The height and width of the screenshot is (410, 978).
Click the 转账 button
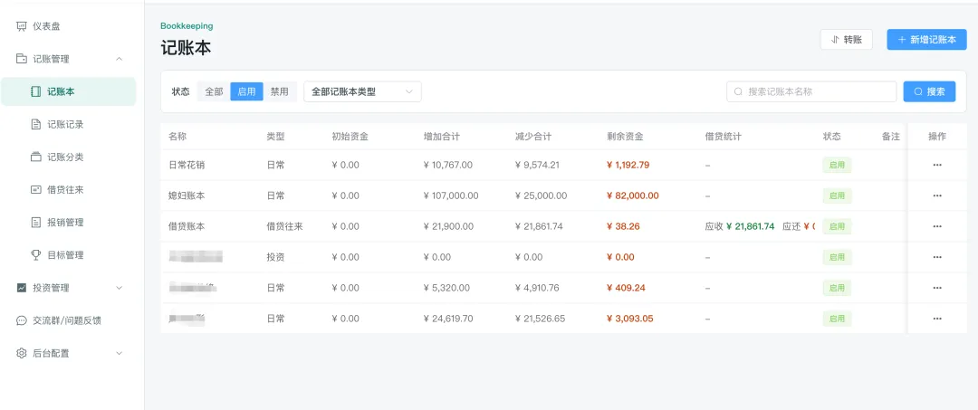[846, 39]
